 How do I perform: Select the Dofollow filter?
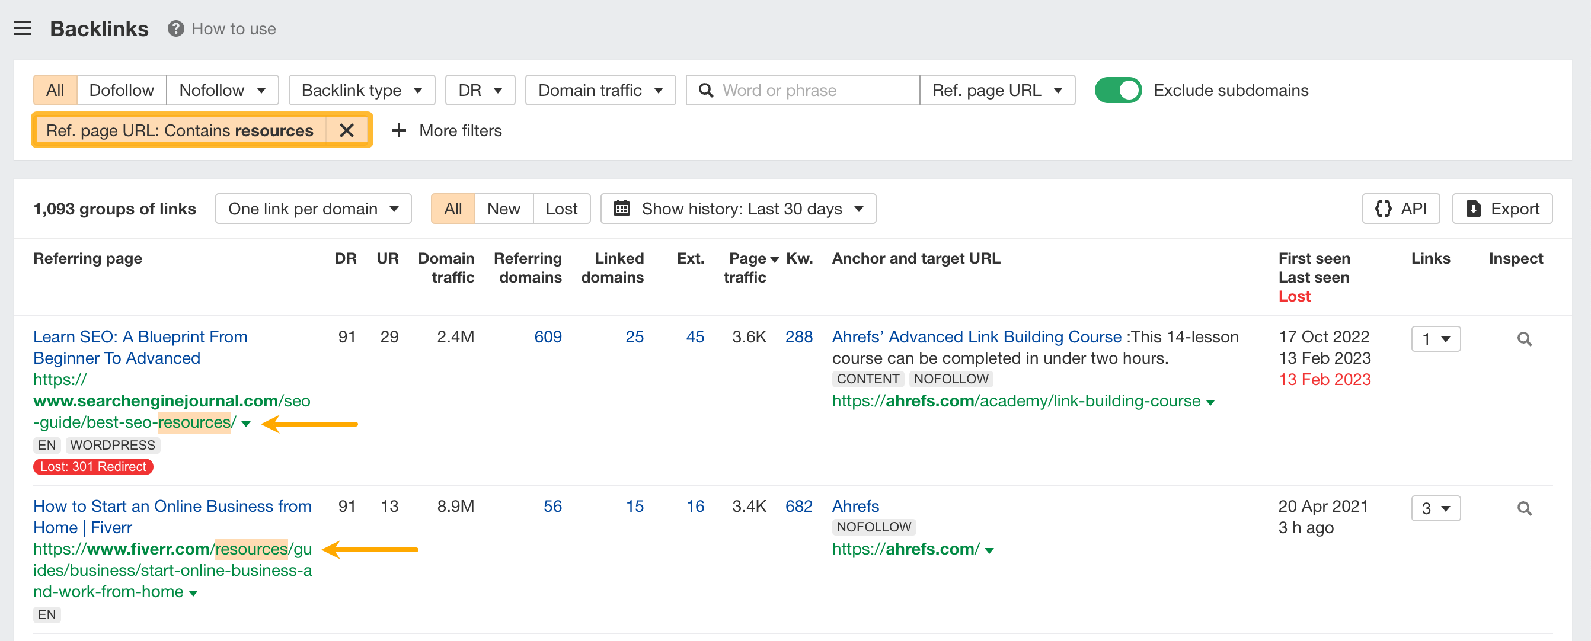coord(122,90)
